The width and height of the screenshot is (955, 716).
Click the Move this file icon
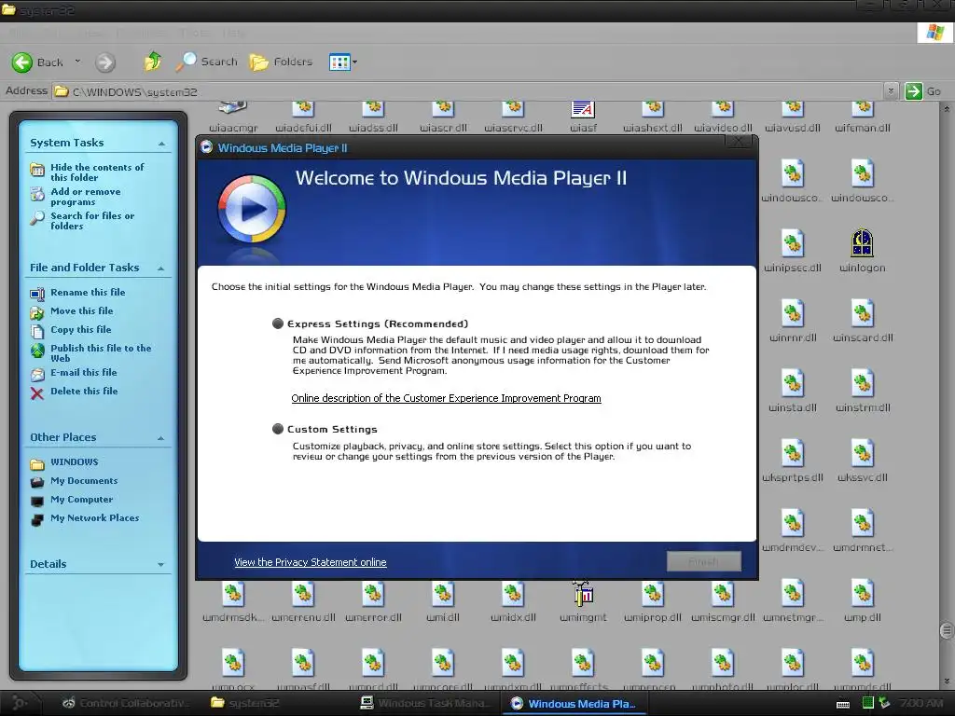pos(37,313)
